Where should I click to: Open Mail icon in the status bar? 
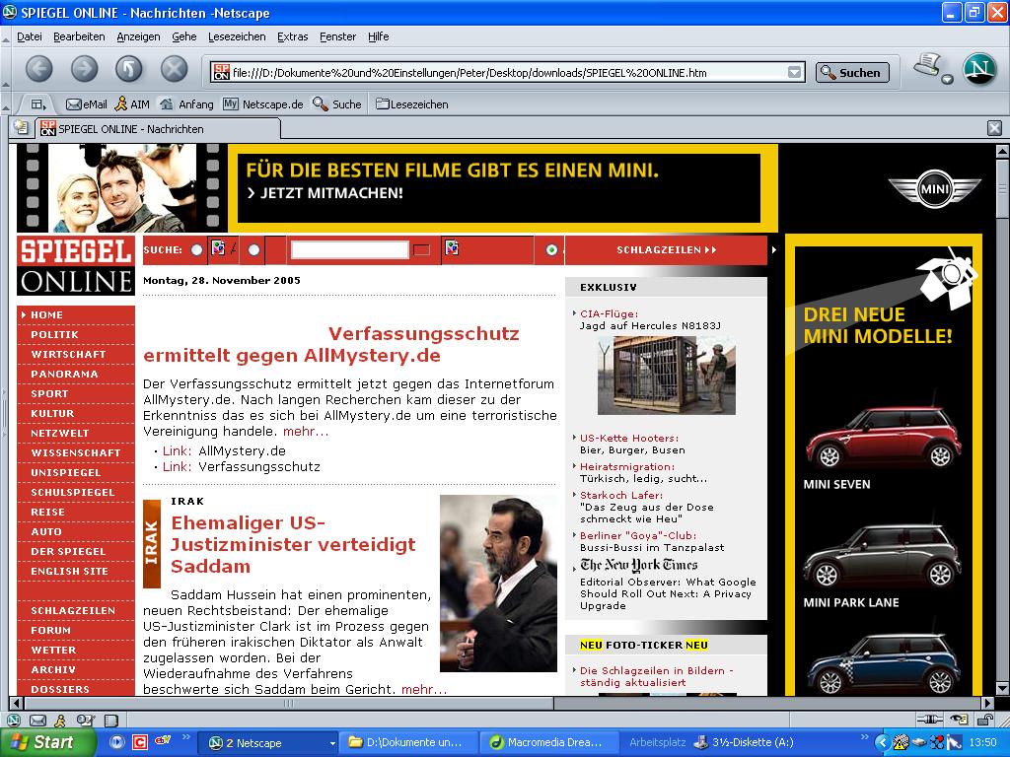38,721
